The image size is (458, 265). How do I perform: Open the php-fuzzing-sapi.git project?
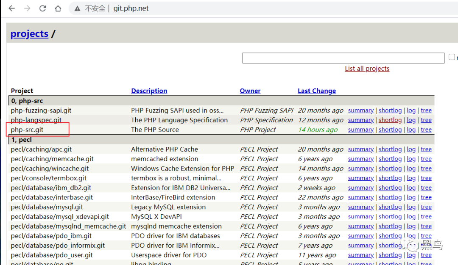coord(41,110)
